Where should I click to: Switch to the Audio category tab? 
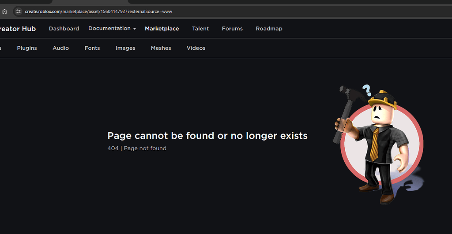60,48
